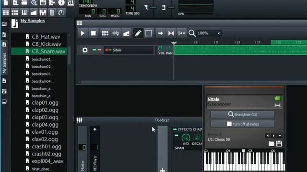Image resolution: width=307 pixels, height=172 pixels.
Task: Open the Automation Editor
Action: pyautogui.click(x=34, y=13)
